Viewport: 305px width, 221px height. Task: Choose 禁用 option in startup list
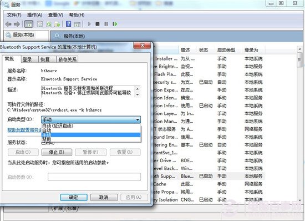coord(91,139)
